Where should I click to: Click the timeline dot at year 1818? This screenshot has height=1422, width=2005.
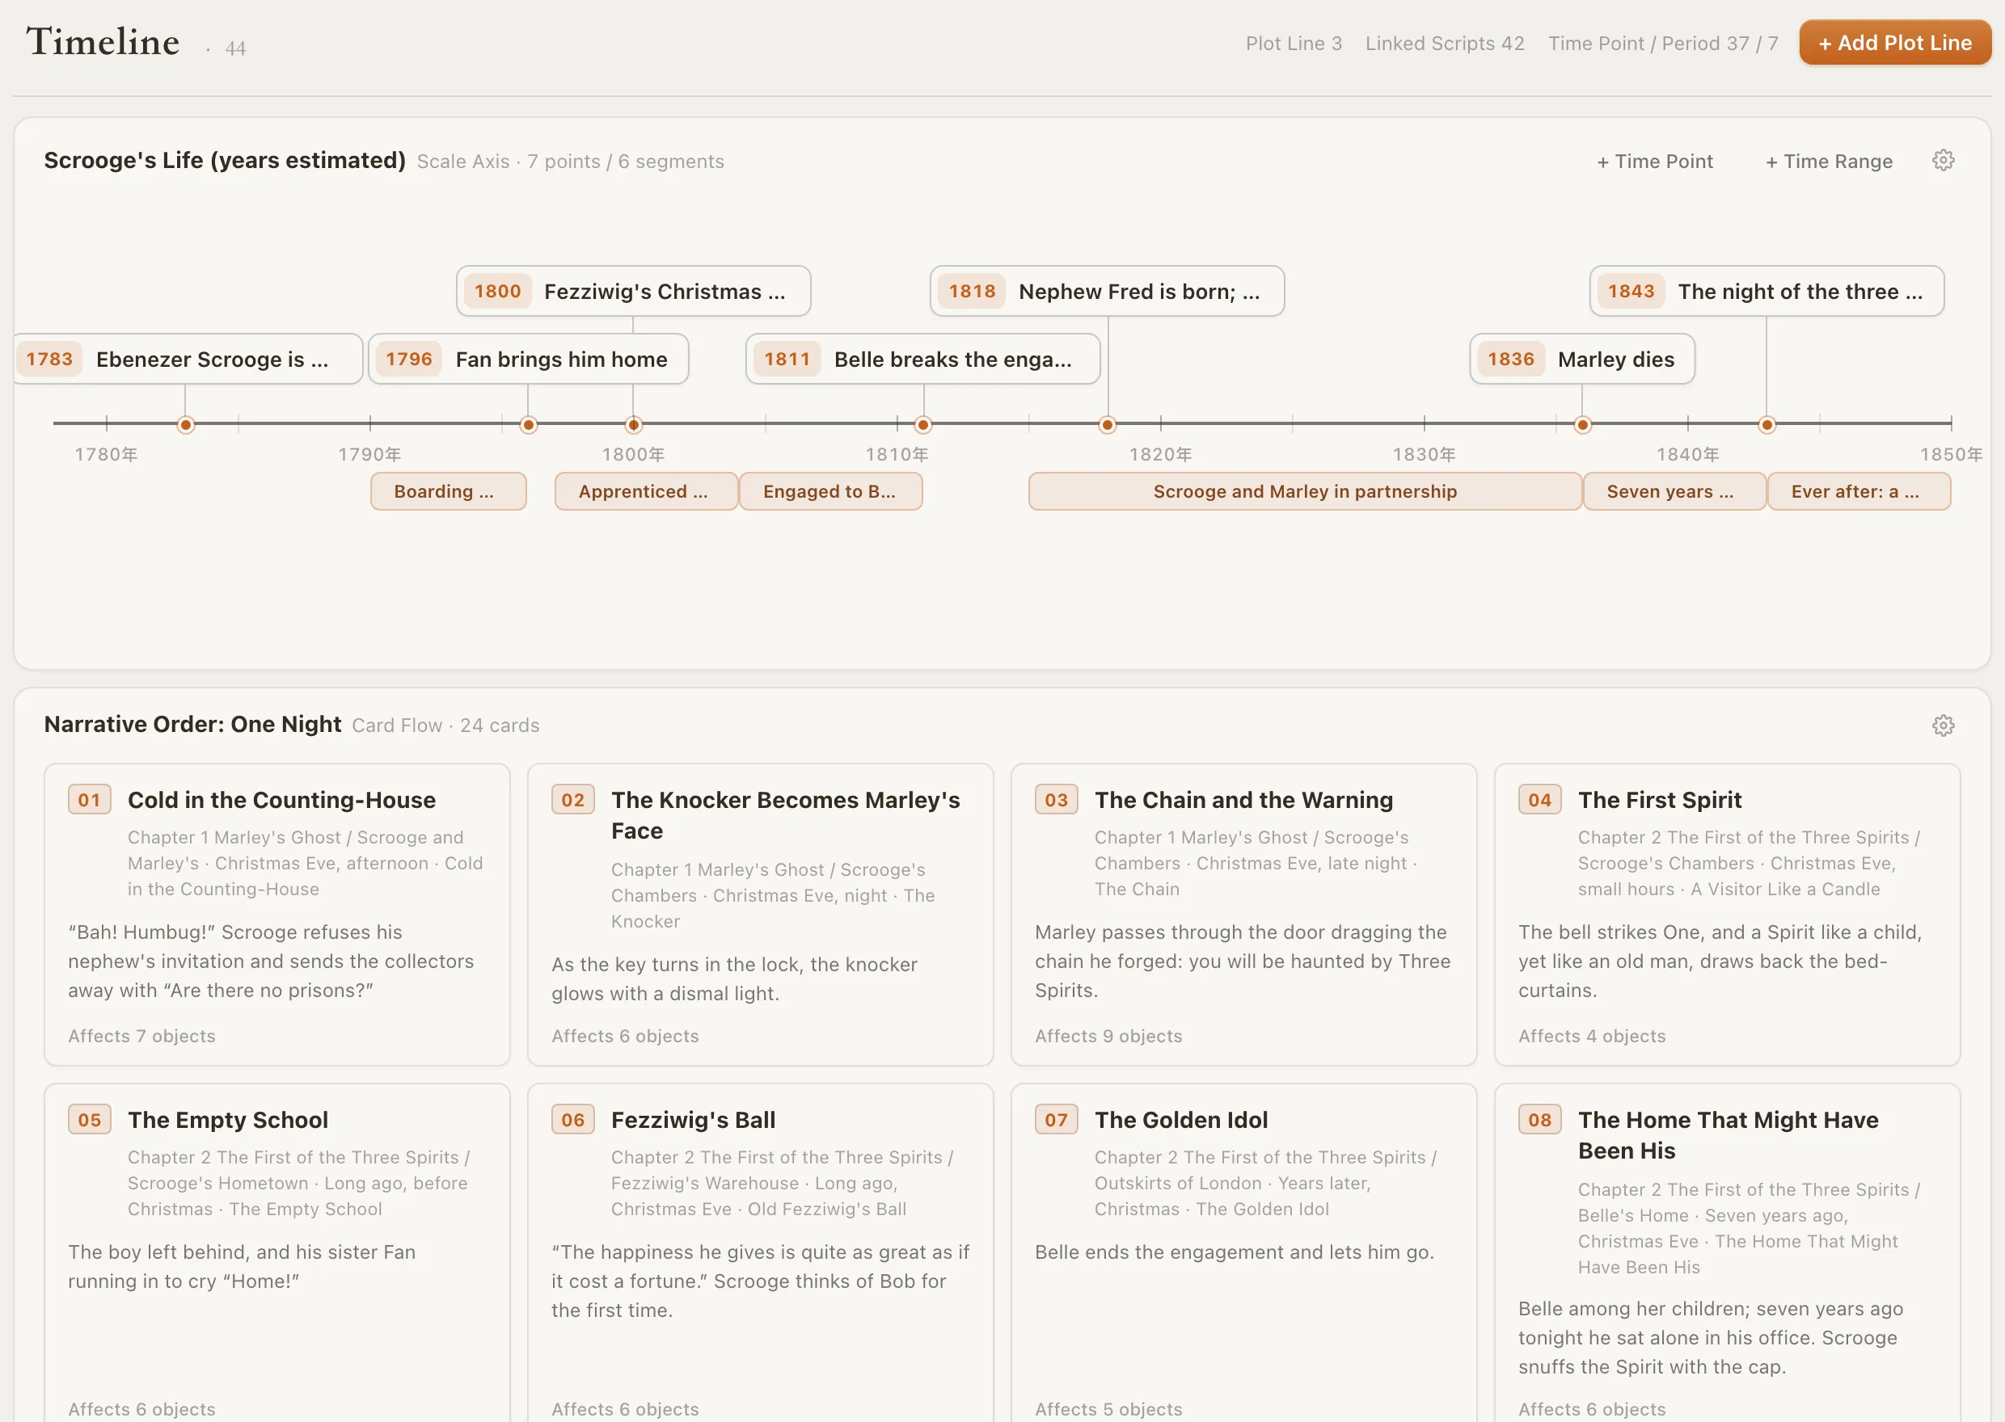[x=1107, y=426]
